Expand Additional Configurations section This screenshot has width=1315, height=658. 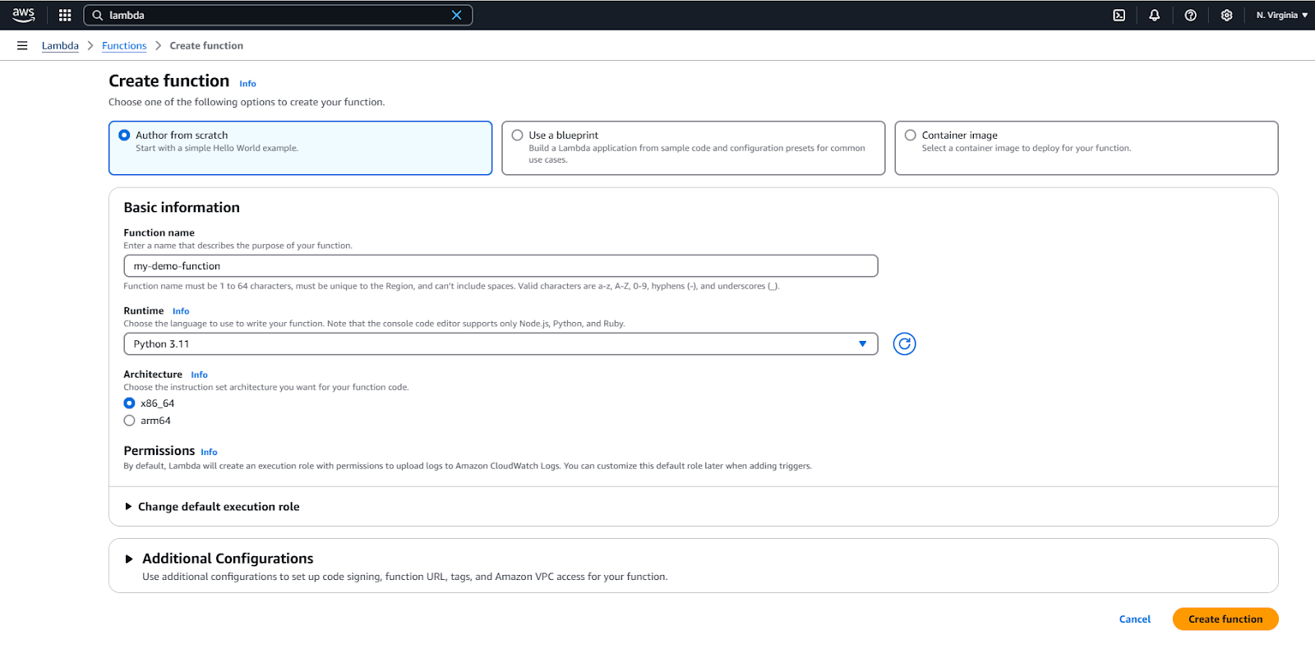click(219, 559)
